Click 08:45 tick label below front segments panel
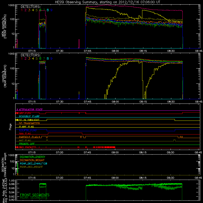The height and width of the screenshot is (203, 203). (x=199, y=51)
